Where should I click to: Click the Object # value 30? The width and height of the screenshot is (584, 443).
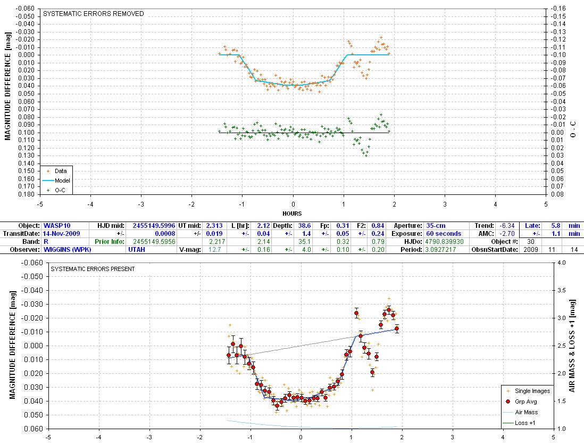[x=531, y=241]
